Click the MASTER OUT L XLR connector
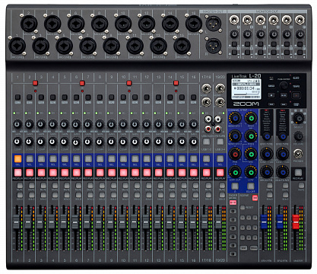 [x=214, y=24]
